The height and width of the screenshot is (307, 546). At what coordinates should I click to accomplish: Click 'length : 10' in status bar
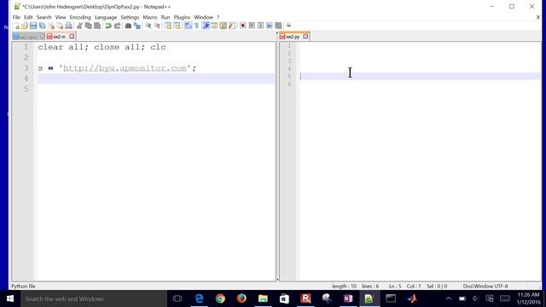pyautogui.click(x=344, y=287)
